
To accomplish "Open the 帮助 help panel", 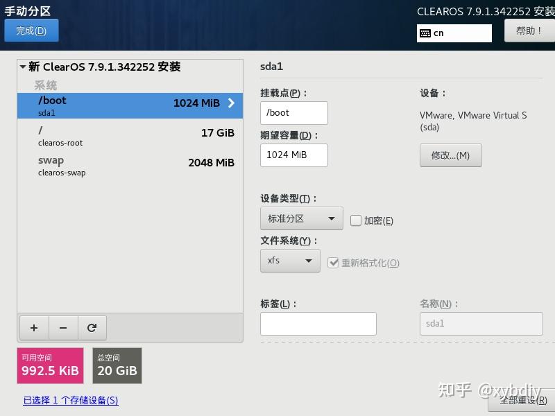I will click(x=529, y=33).
